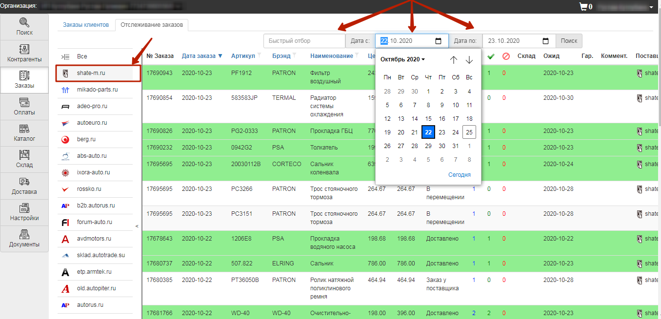Open the Доставка section

point(24,186)
